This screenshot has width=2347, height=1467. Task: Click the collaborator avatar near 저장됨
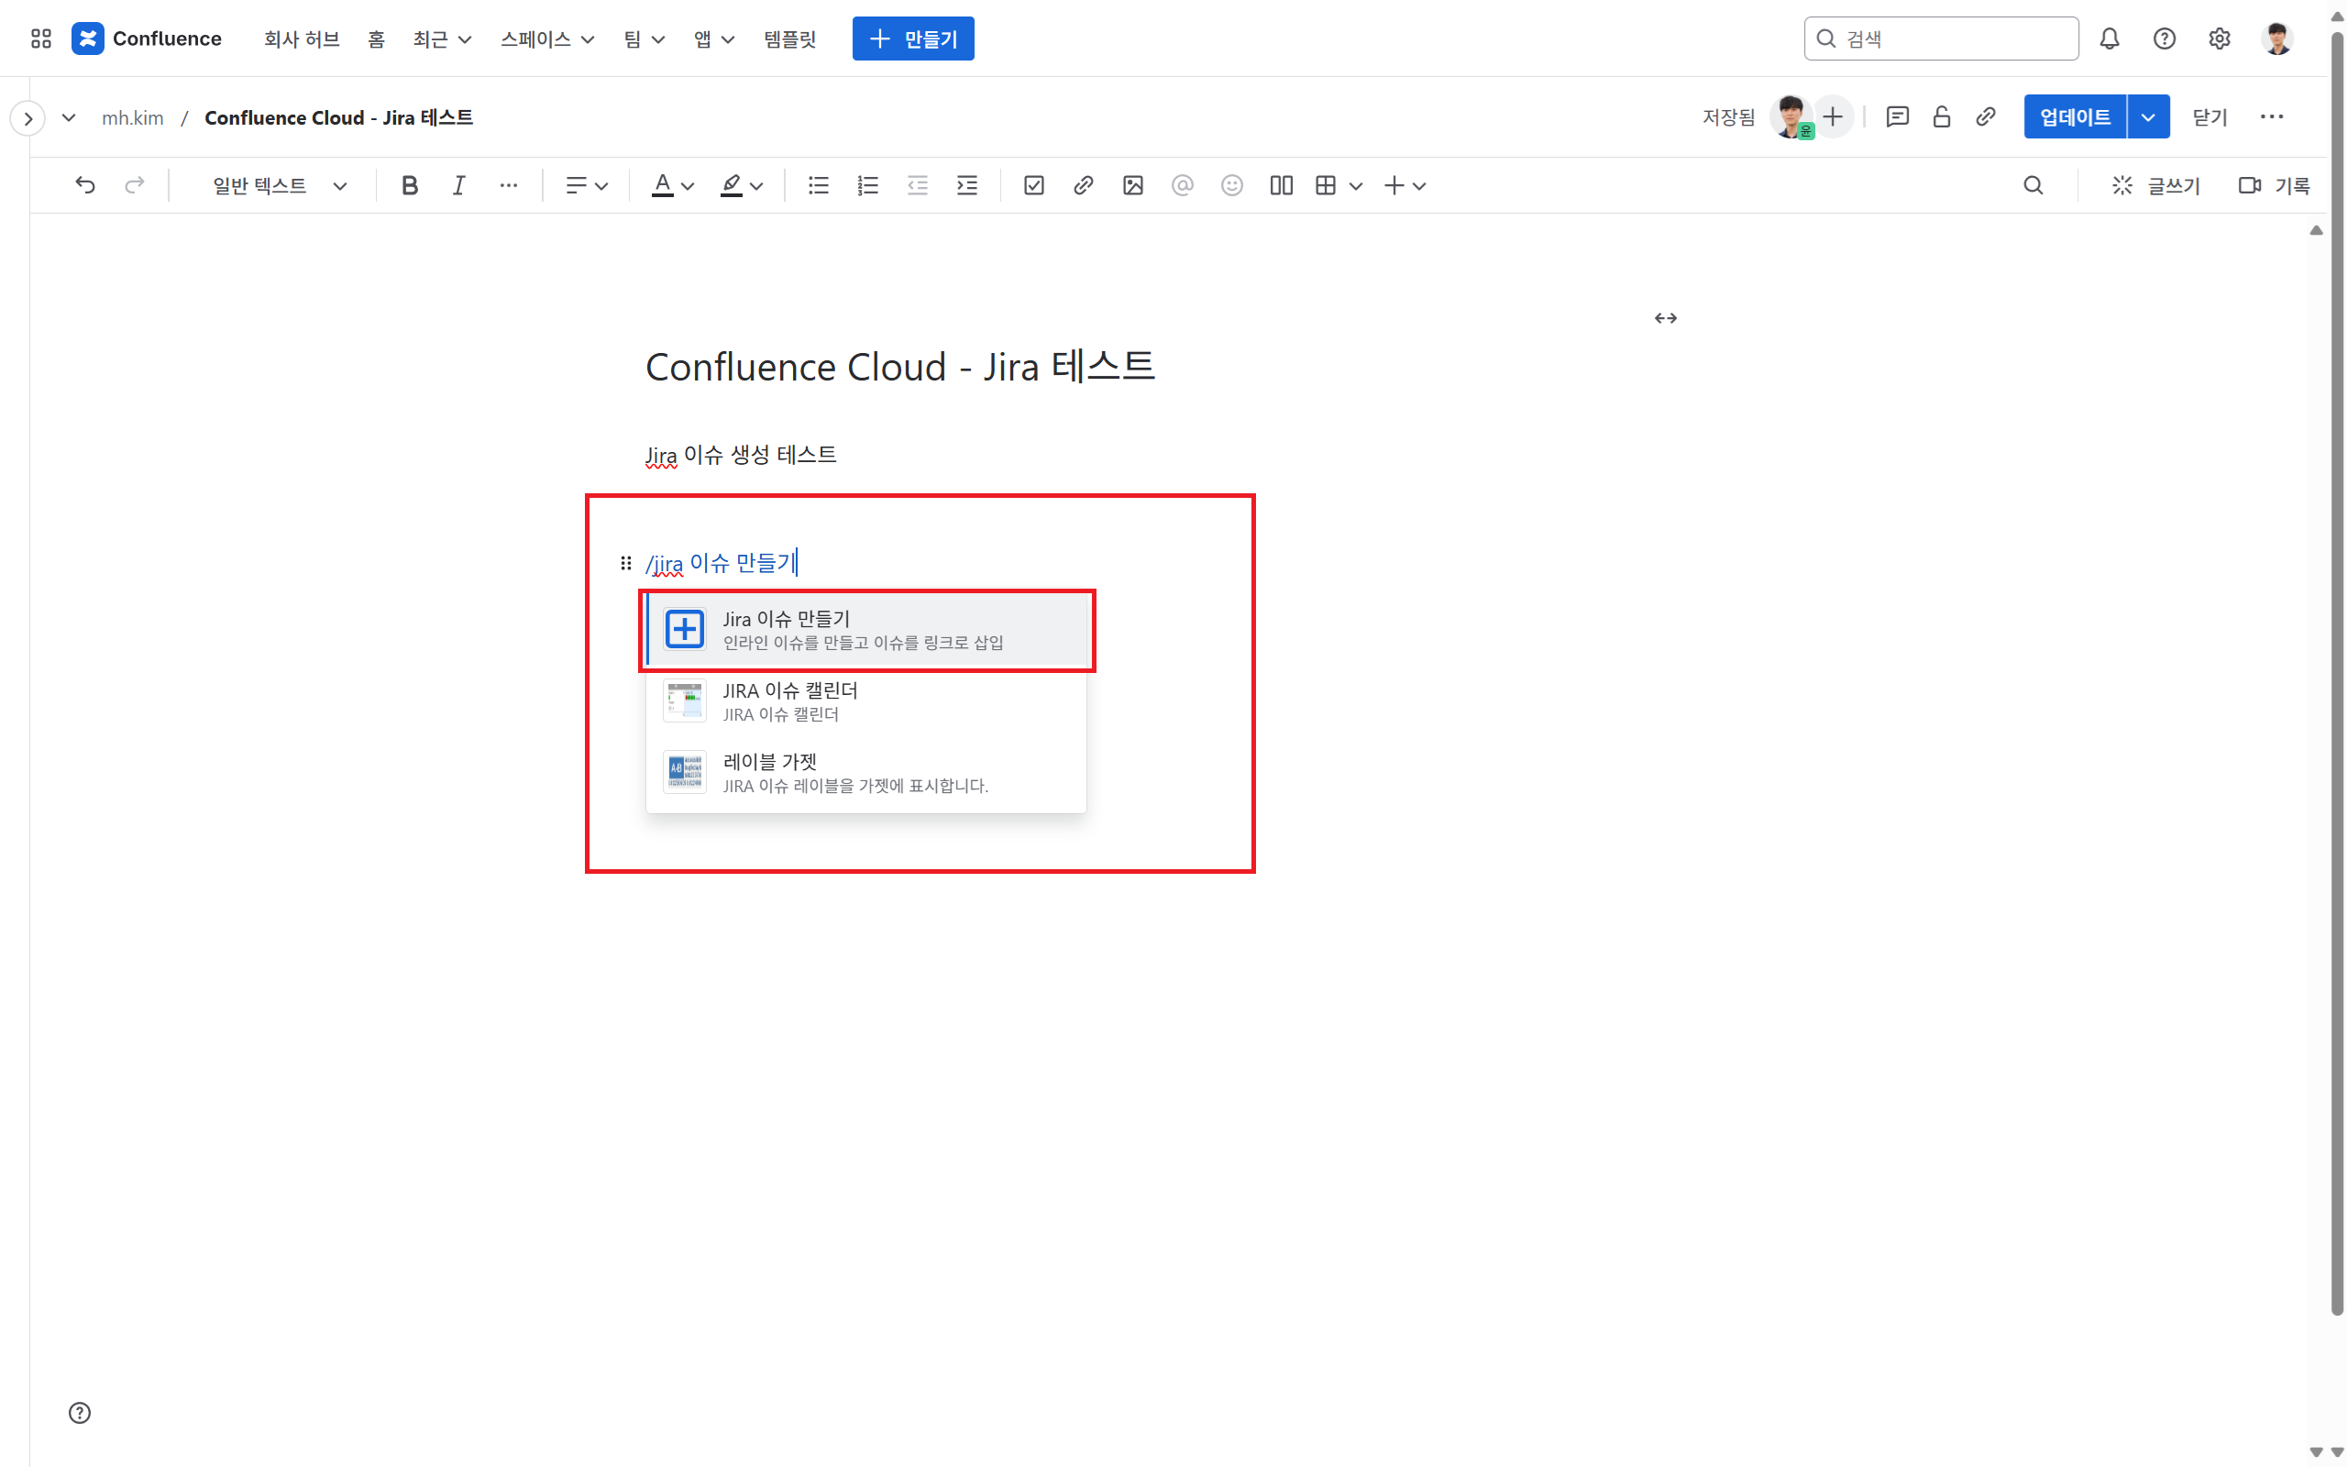coord(1791,117)
